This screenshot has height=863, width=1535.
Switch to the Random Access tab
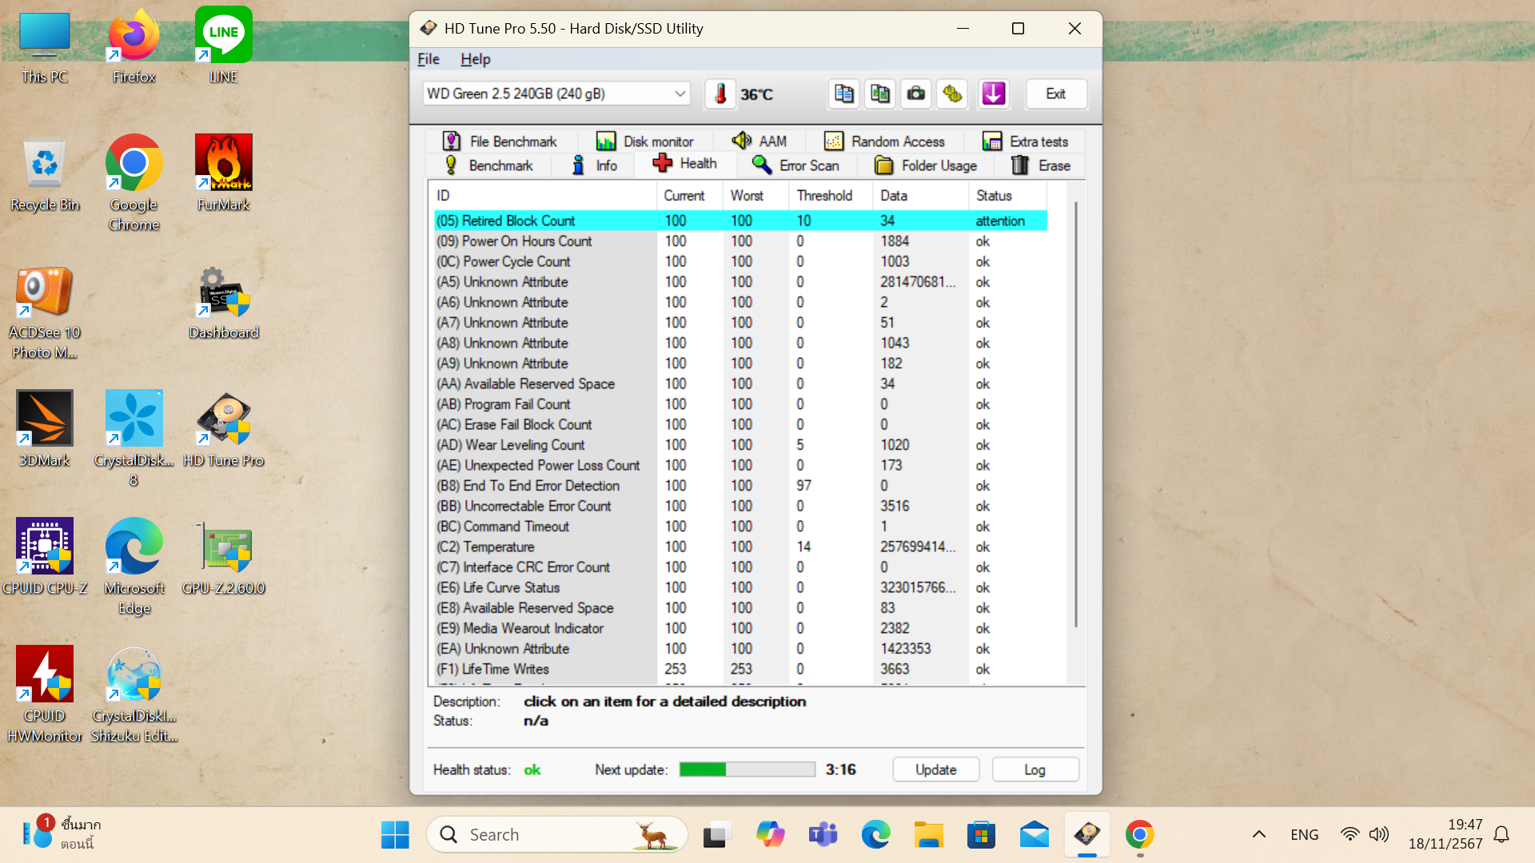[884, 141]
